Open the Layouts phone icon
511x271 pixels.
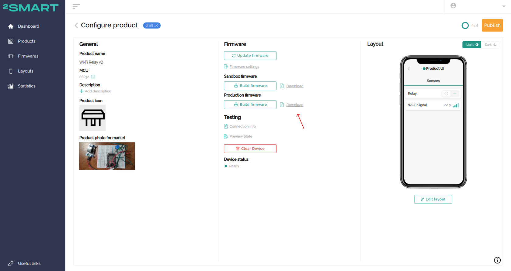tap(11, 71)
